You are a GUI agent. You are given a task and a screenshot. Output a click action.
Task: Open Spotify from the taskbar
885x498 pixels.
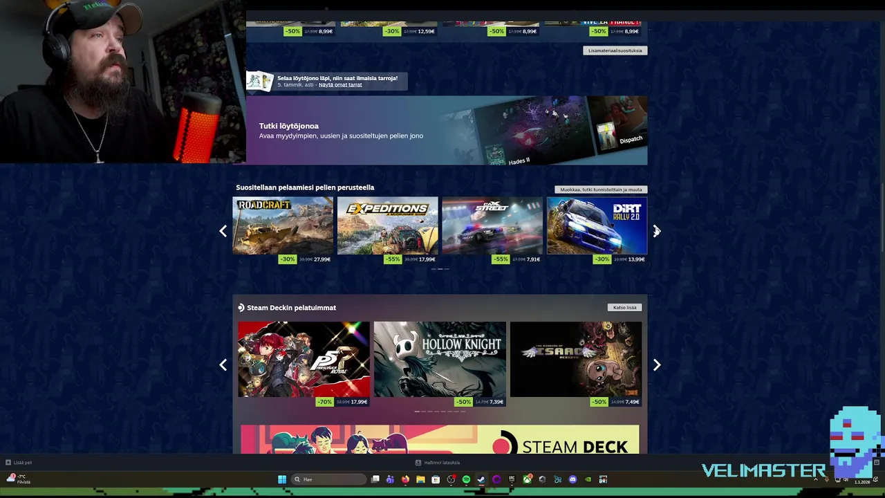(x=466, y=479)
